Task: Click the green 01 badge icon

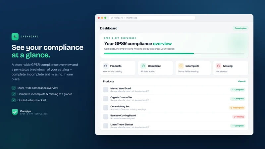Action: click(x=15, y=36)
